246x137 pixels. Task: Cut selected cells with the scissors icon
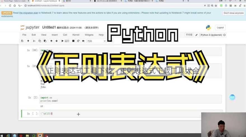pyautogui.click(x=34, y=41)
